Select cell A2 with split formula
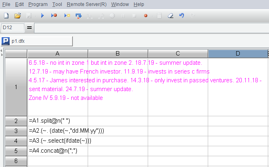Image resolution: width=269 pixels, height=167 pixels. click(57, 120)
